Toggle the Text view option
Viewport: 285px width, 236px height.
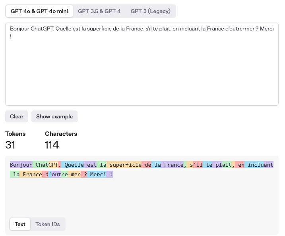click(x=20, y=224)
